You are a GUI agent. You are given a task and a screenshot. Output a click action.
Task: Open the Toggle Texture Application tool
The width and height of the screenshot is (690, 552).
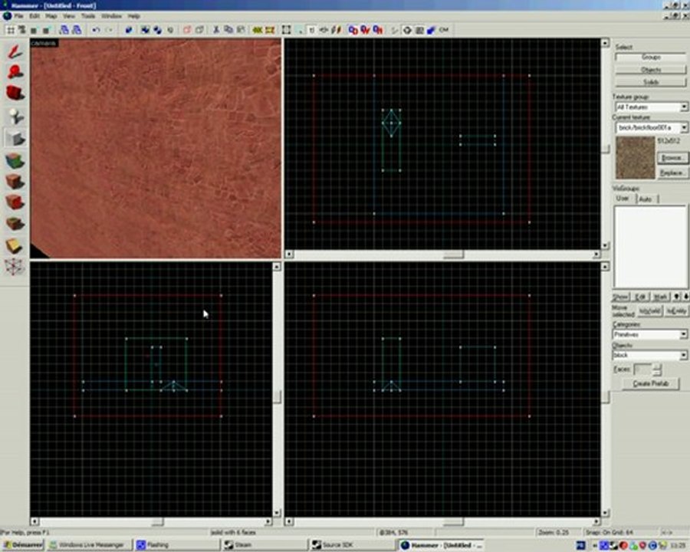click(15, 159)
